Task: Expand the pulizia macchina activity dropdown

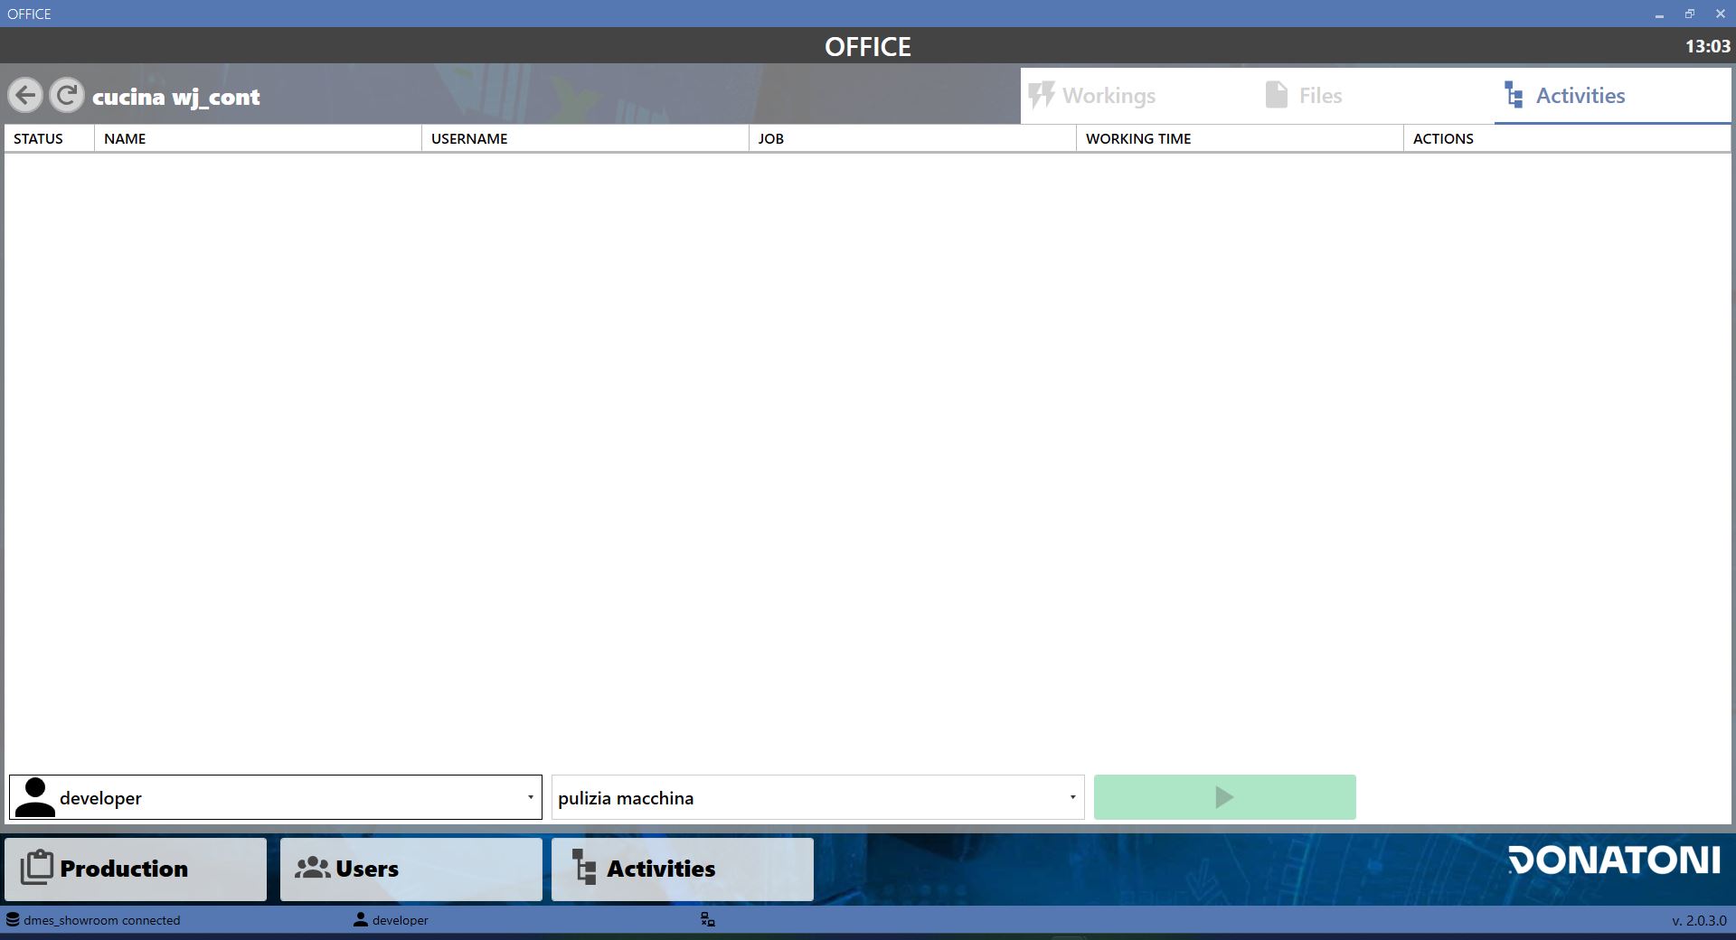Action: click(x=818, y=797)
